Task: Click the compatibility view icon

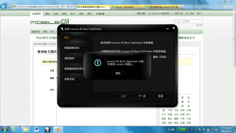Action: (x=68, y=7)
